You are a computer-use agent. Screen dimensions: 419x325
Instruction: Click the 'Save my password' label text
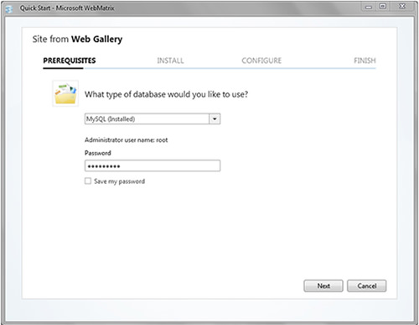[119, 181]
